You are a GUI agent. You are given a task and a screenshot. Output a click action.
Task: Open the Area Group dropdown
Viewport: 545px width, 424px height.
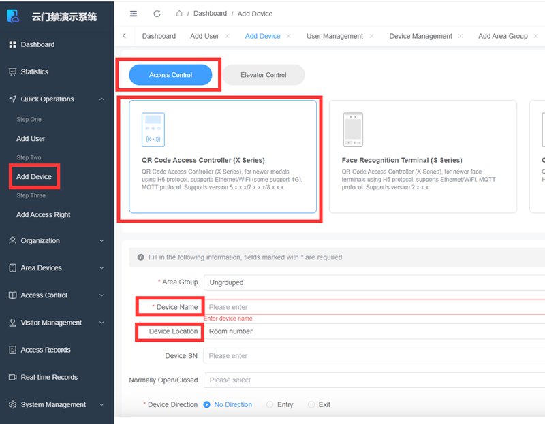375,282
